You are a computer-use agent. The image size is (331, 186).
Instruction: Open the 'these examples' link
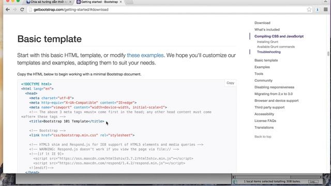coord(145,55)
